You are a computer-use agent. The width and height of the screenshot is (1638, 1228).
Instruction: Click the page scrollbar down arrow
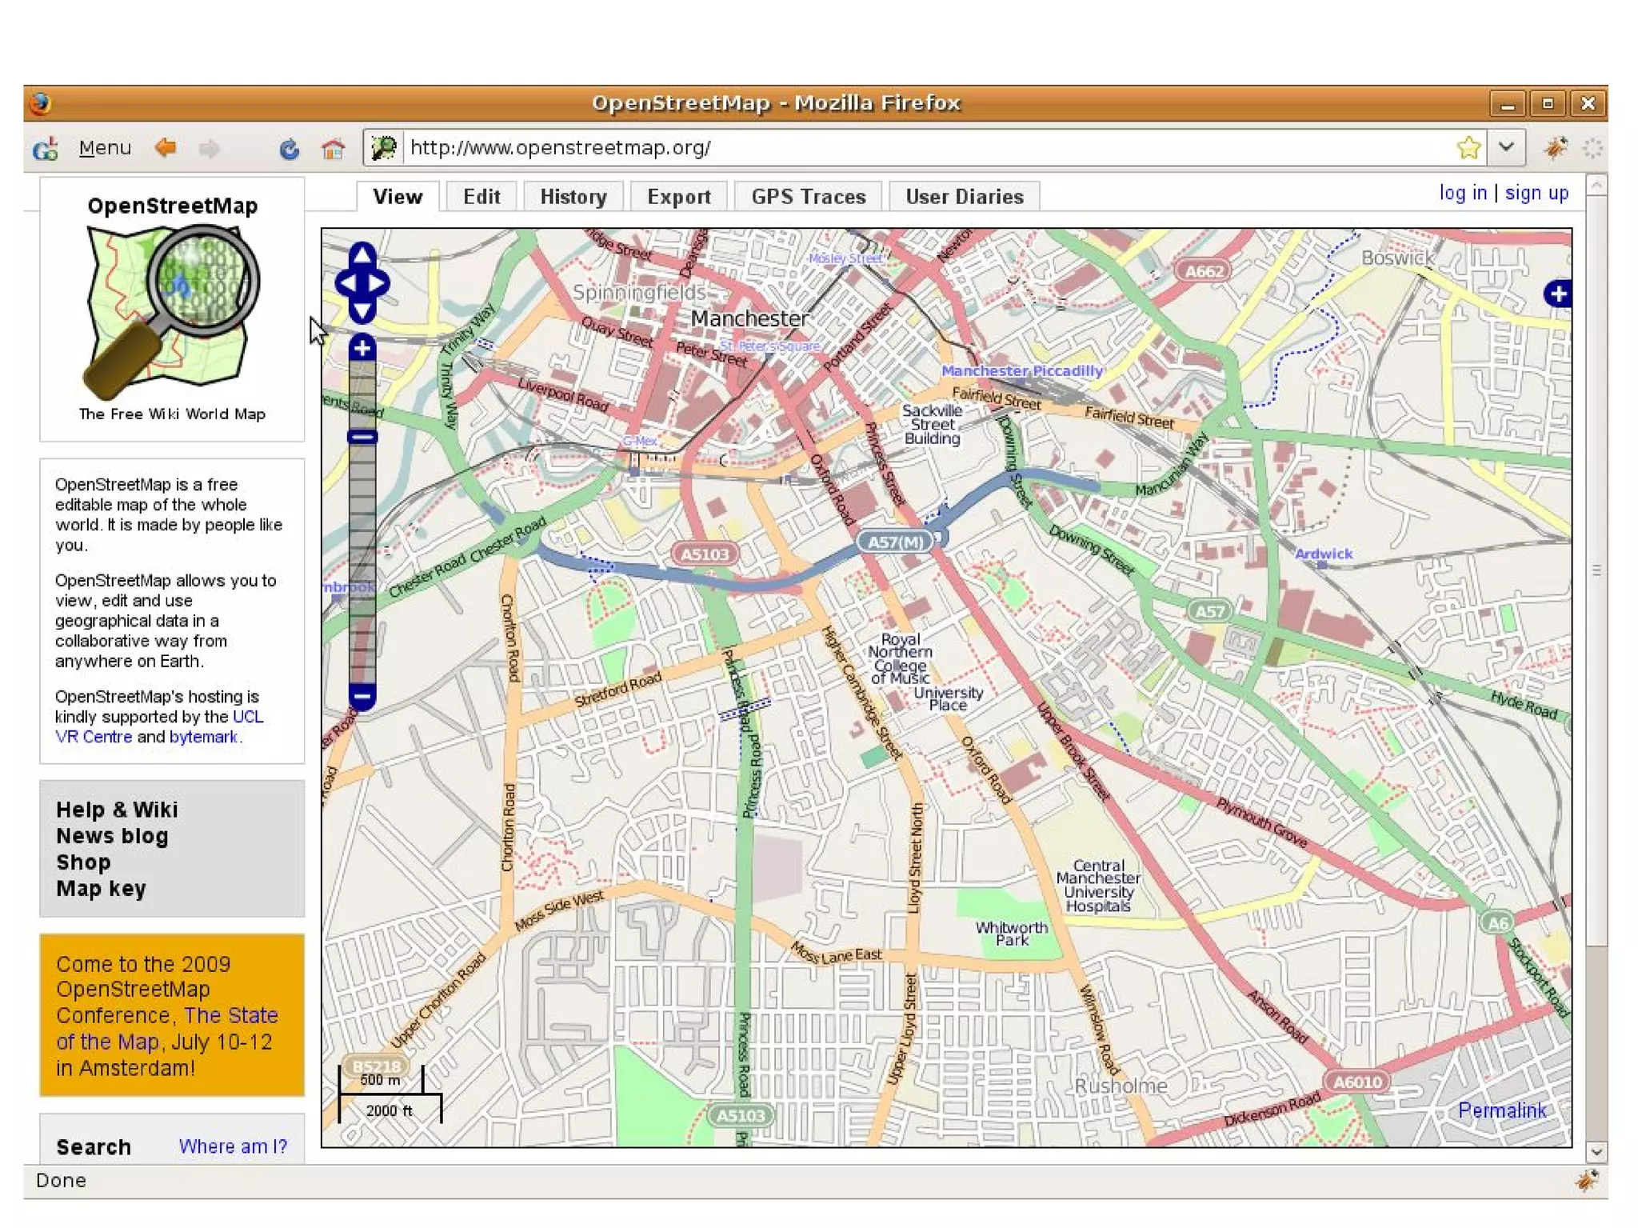click(1596, 1152)
